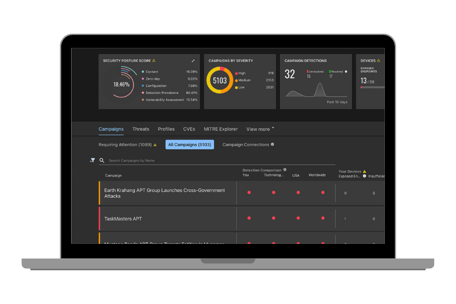The height and width of the screenshot is (304, 456).
Task: Switch to the Threats tab
Action: point(141,129)
